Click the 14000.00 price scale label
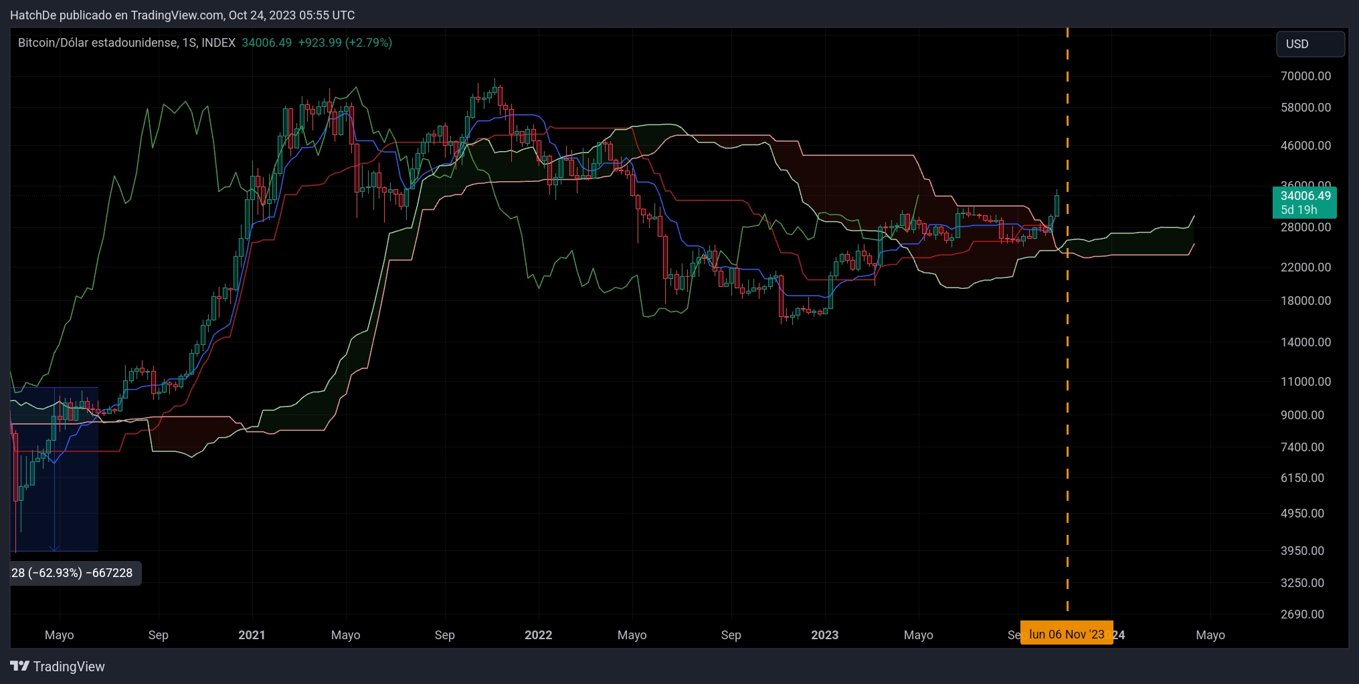This screenshot has height=684, width=1359. pyautogui.click(x=1305, y=342)
